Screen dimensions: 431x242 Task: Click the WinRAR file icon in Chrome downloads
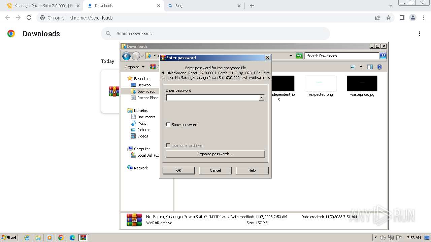pos(114,91)
